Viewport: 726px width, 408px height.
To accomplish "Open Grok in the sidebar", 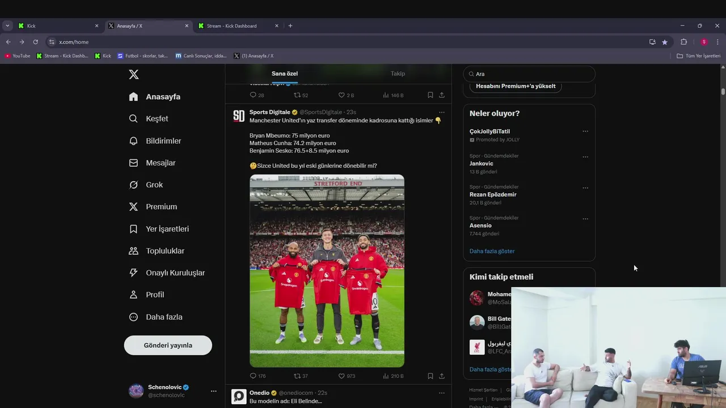I will click(146, 185).
